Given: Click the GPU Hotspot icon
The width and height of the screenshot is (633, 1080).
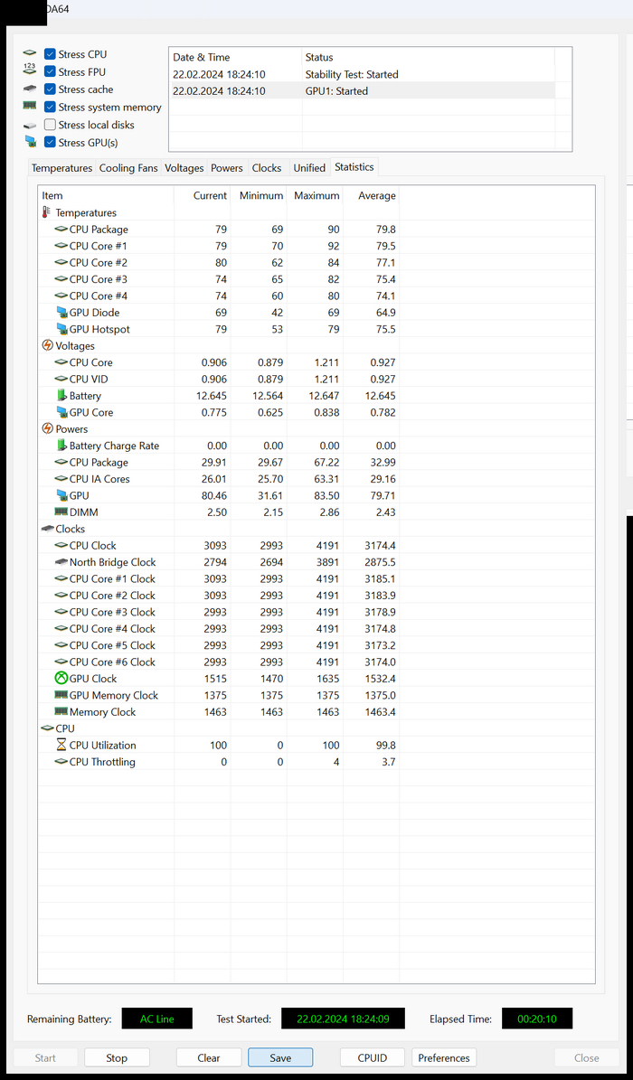Looking at the screenshot, I should coord(61,329).
